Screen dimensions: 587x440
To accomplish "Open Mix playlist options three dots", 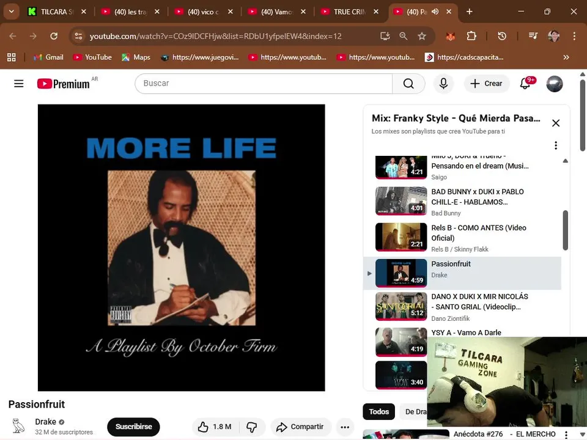I will pos(556,145).
